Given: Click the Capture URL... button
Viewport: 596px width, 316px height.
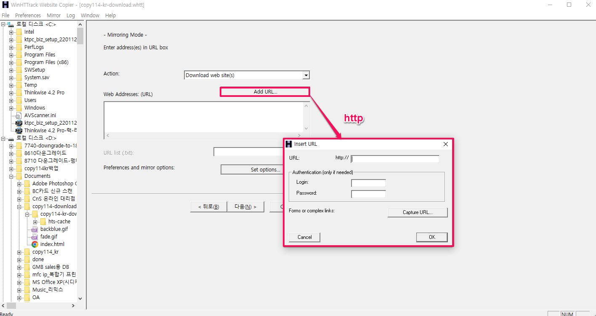Looking at the screenshot, I should [x=417, y=212].
